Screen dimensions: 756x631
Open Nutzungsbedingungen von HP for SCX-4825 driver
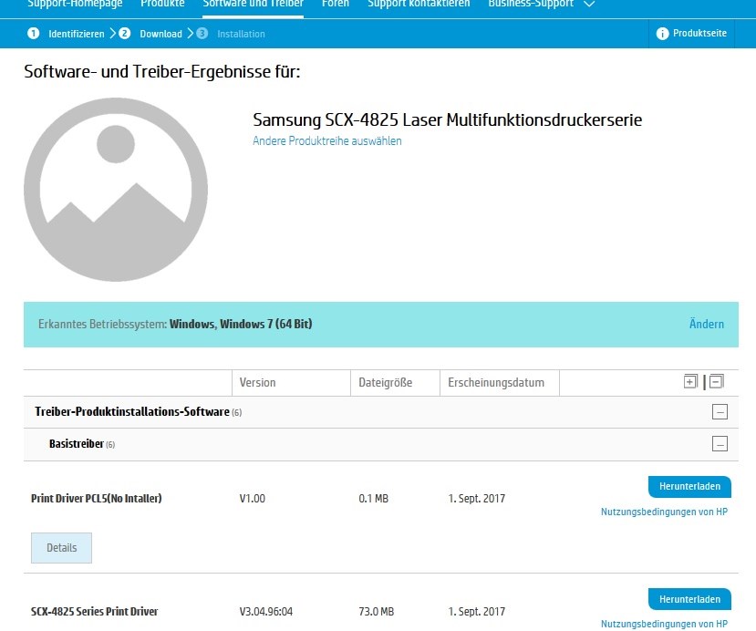(664, 624)
